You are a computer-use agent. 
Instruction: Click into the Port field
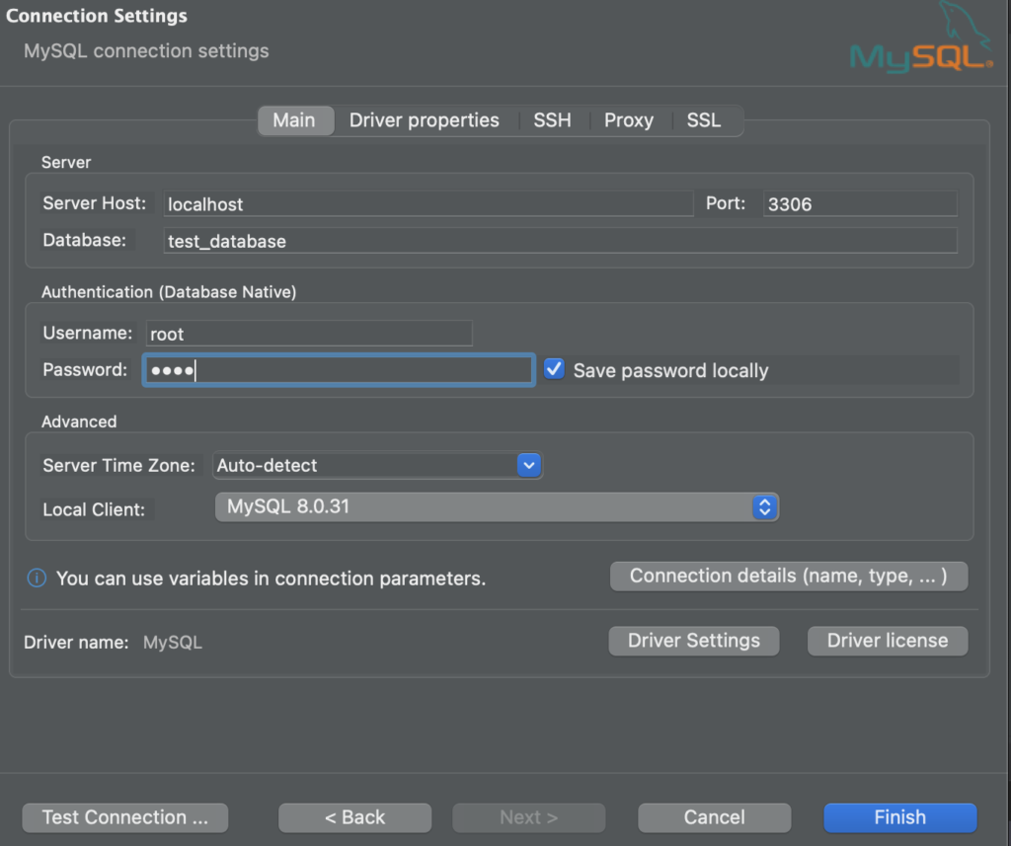click(859, 204)
